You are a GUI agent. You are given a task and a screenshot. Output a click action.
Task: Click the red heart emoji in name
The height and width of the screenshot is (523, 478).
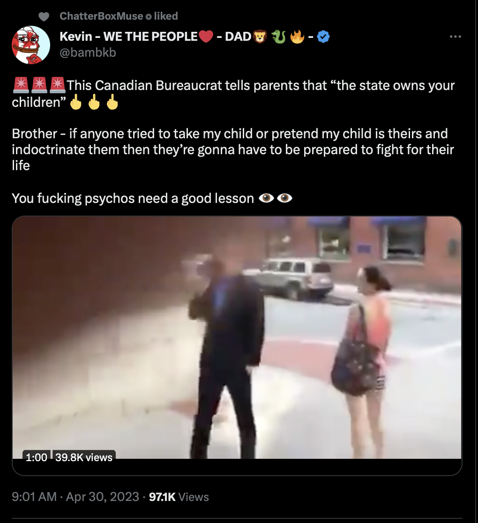205,37
